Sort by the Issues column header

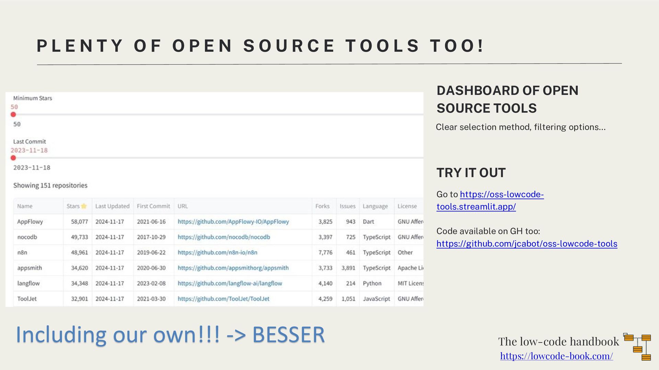point(347,206)
